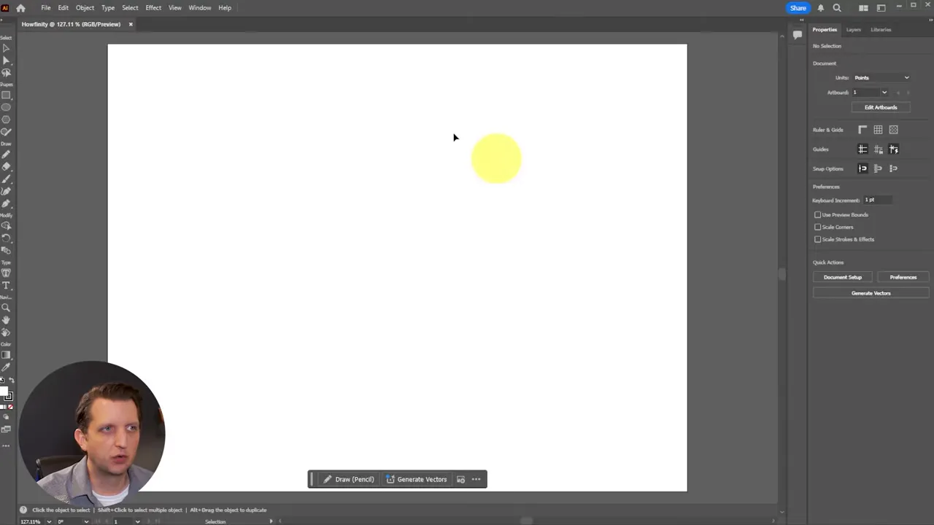Check Scale Strokes & Effects

tap(818, 239)
